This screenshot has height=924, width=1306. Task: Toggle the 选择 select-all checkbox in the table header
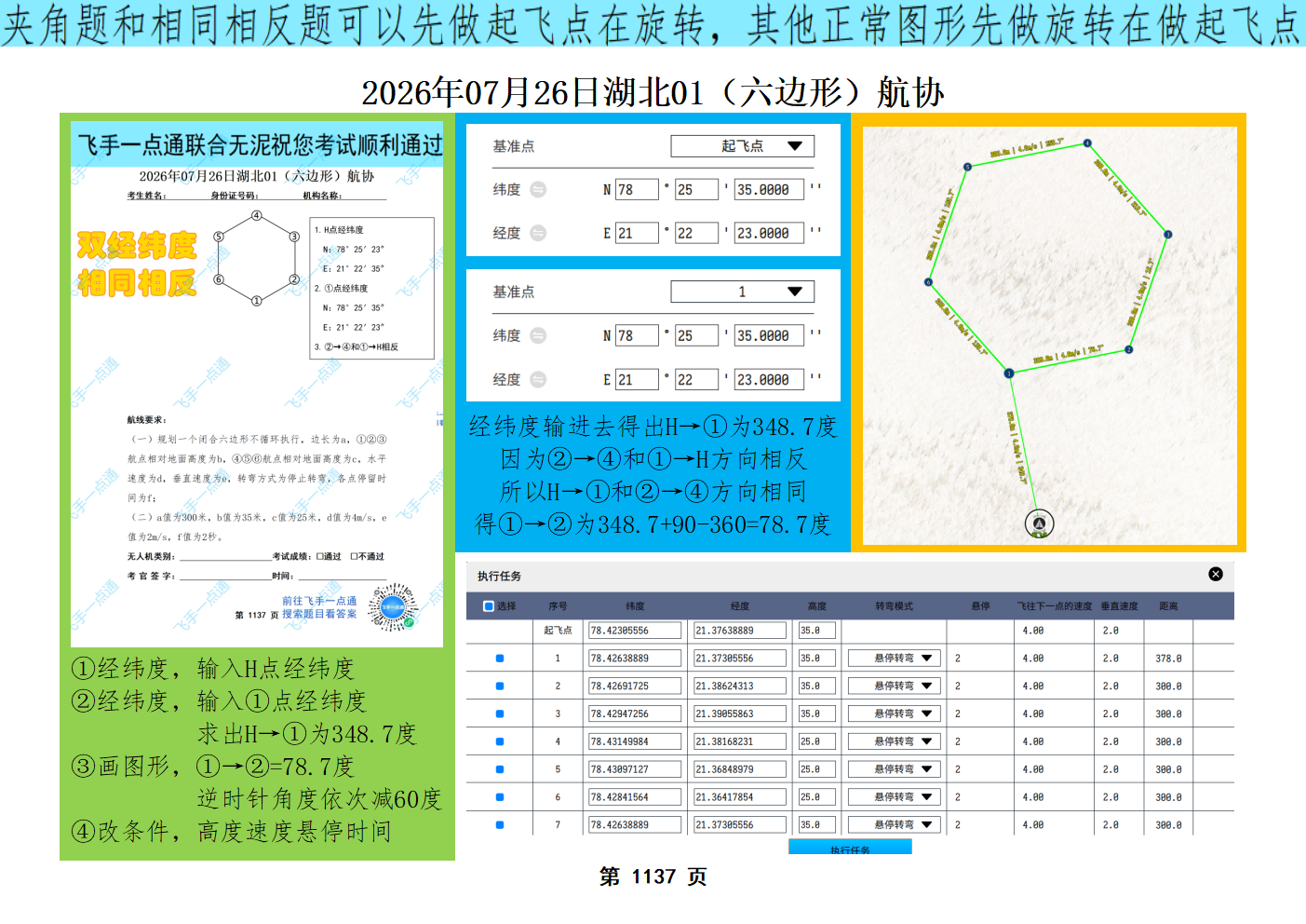coord(489,606)
